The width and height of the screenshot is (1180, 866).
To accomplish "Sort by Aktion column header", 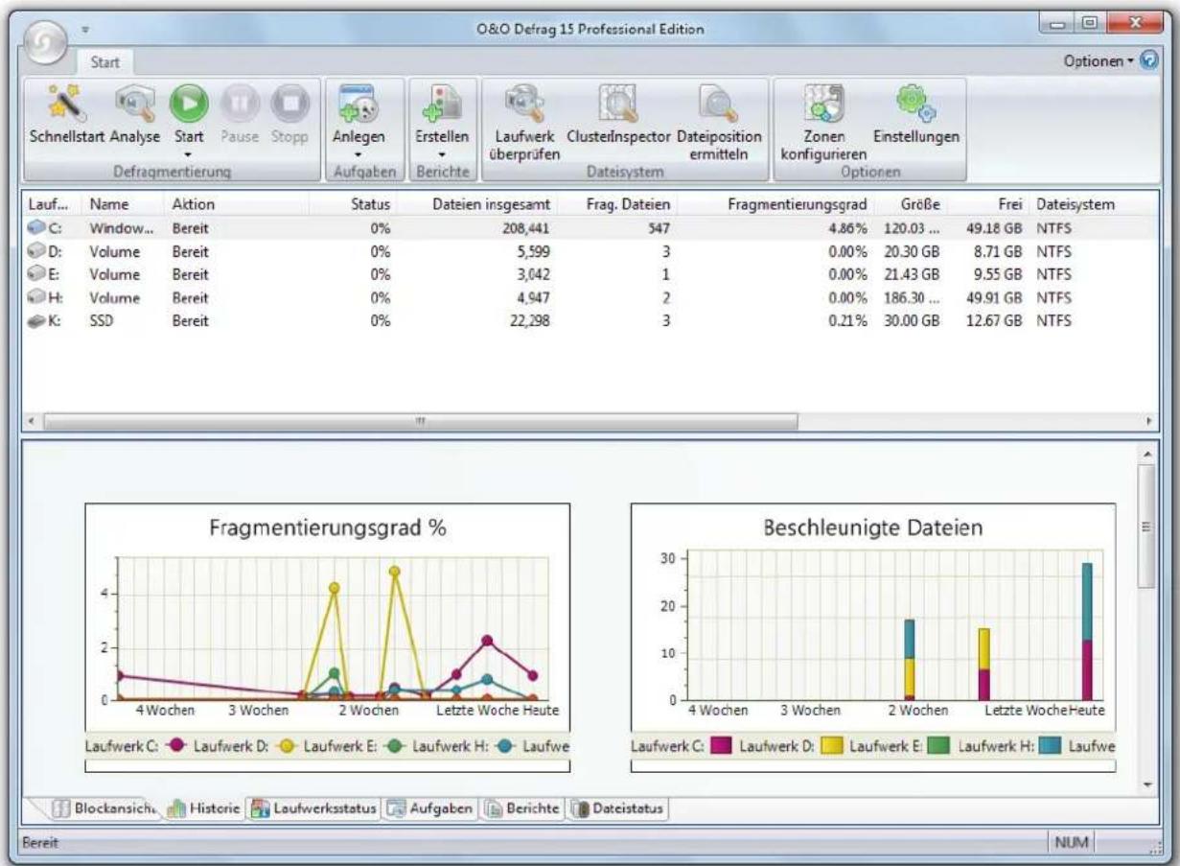I will pyautogui.click(x=236, y=205).
